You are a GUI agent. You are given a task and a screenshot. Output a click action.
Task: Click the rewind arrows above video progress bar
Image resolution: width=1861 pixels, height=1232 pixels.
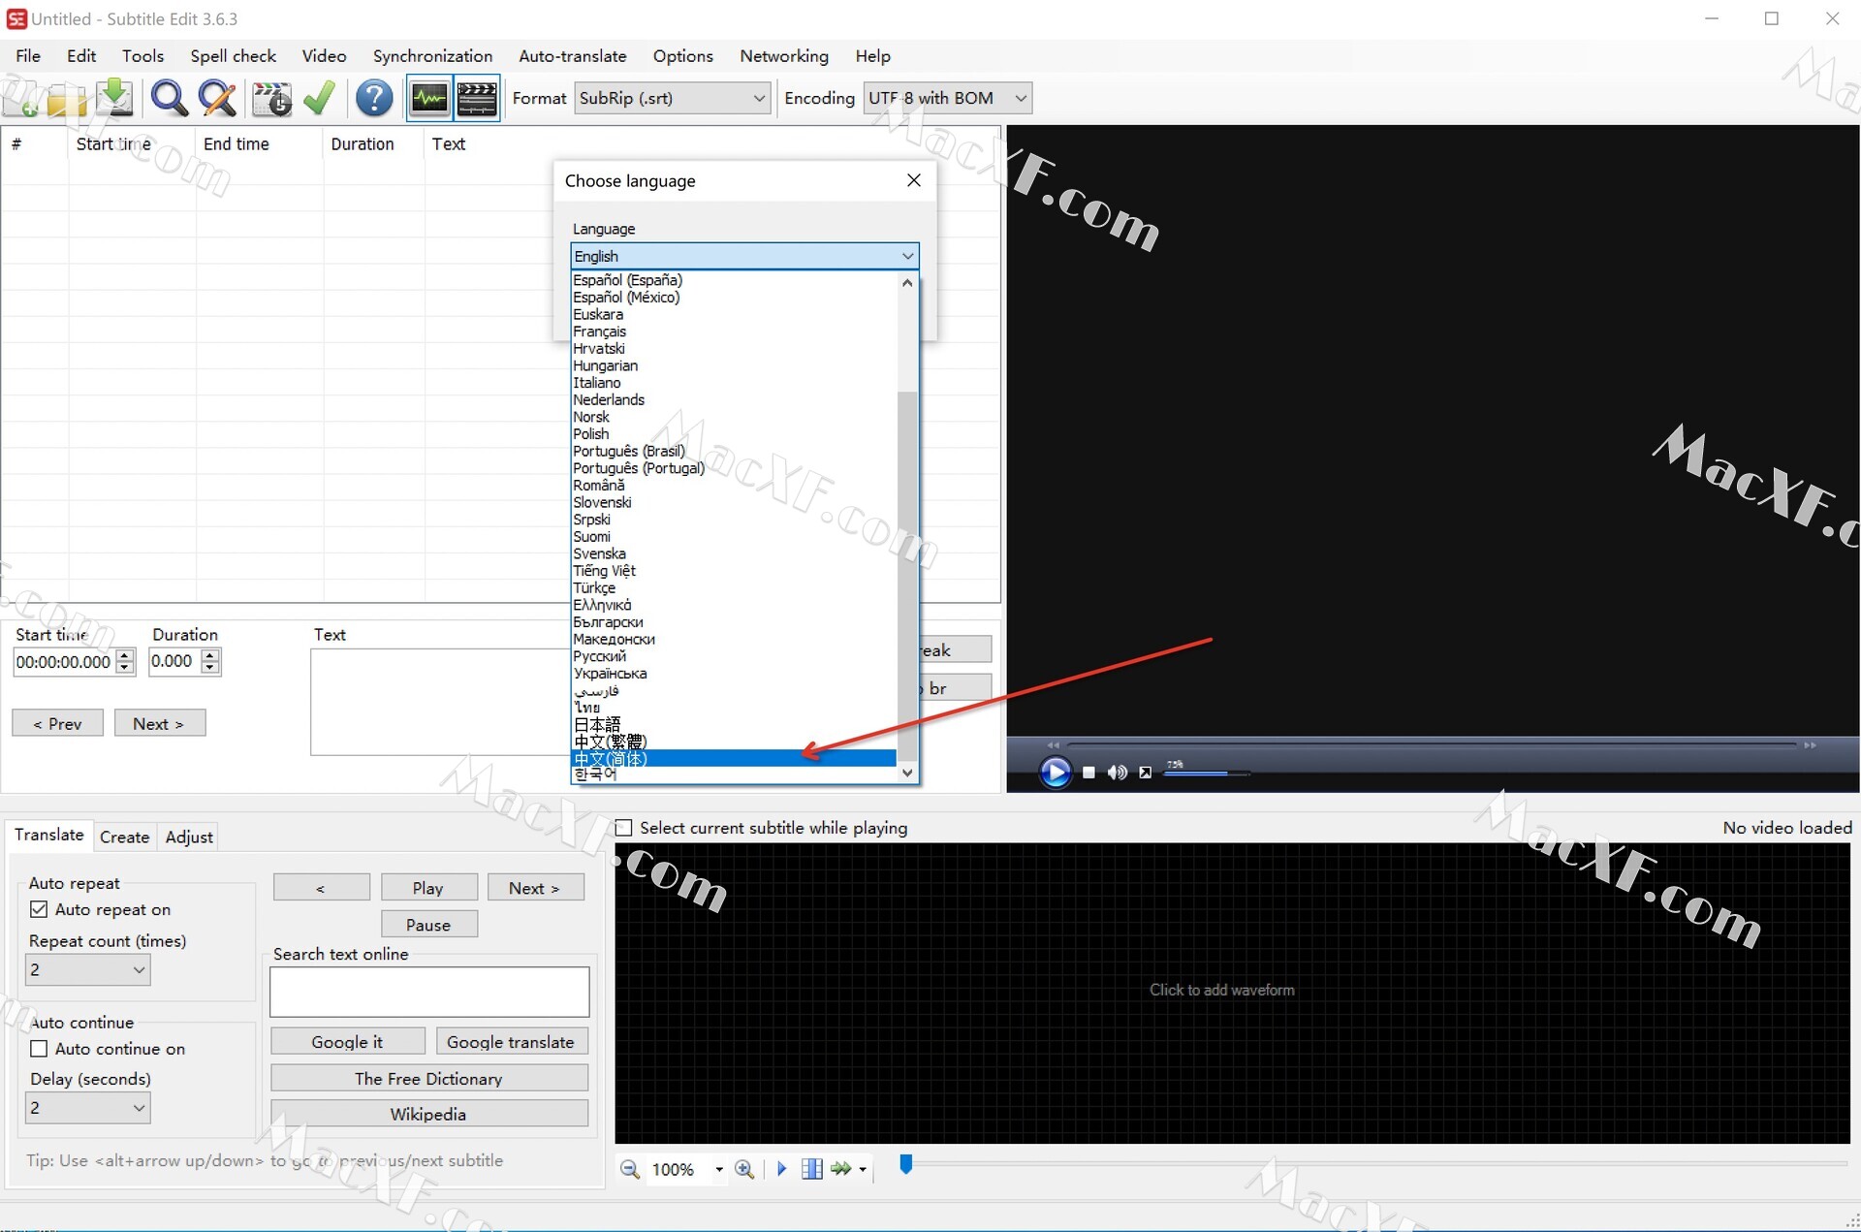pos(1054,744)
